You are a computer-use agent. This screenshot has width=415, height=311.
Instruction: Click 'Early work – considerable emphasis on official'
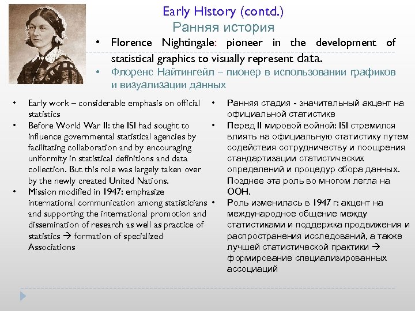pos(114,103)
